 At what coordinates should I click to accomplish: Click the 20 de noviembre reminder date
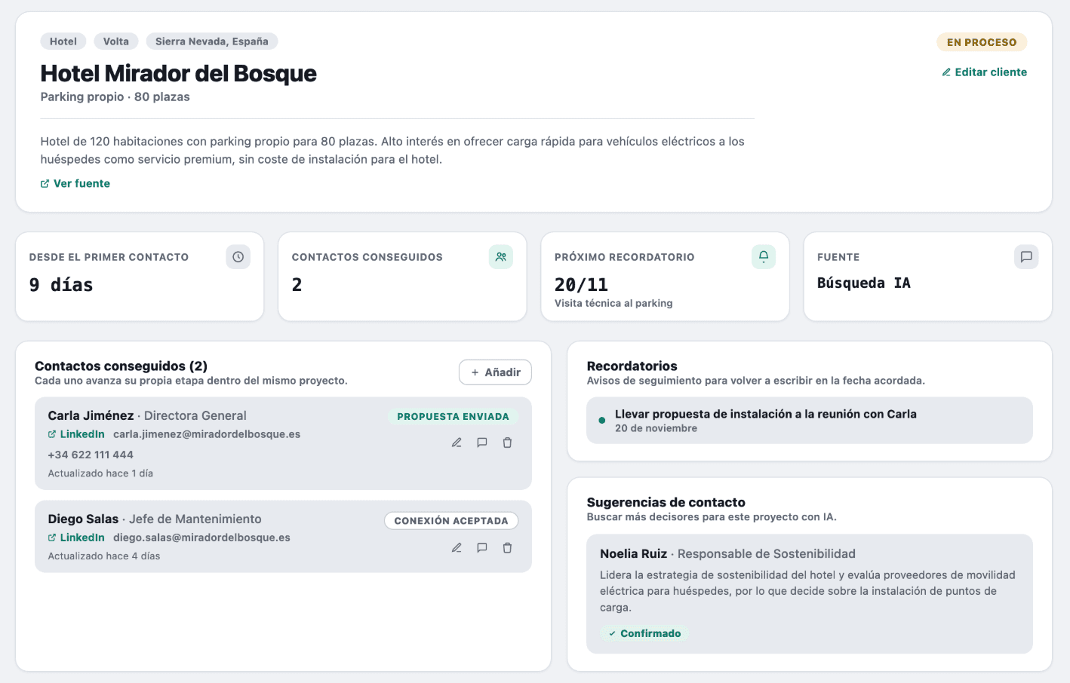(x=656, y=428)
